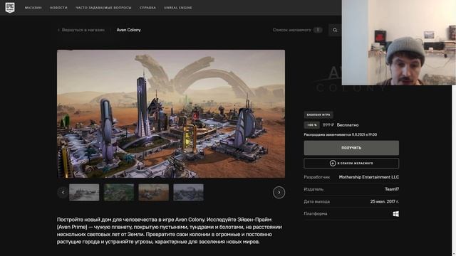Click the -100 % discount badge

(312, 125)
